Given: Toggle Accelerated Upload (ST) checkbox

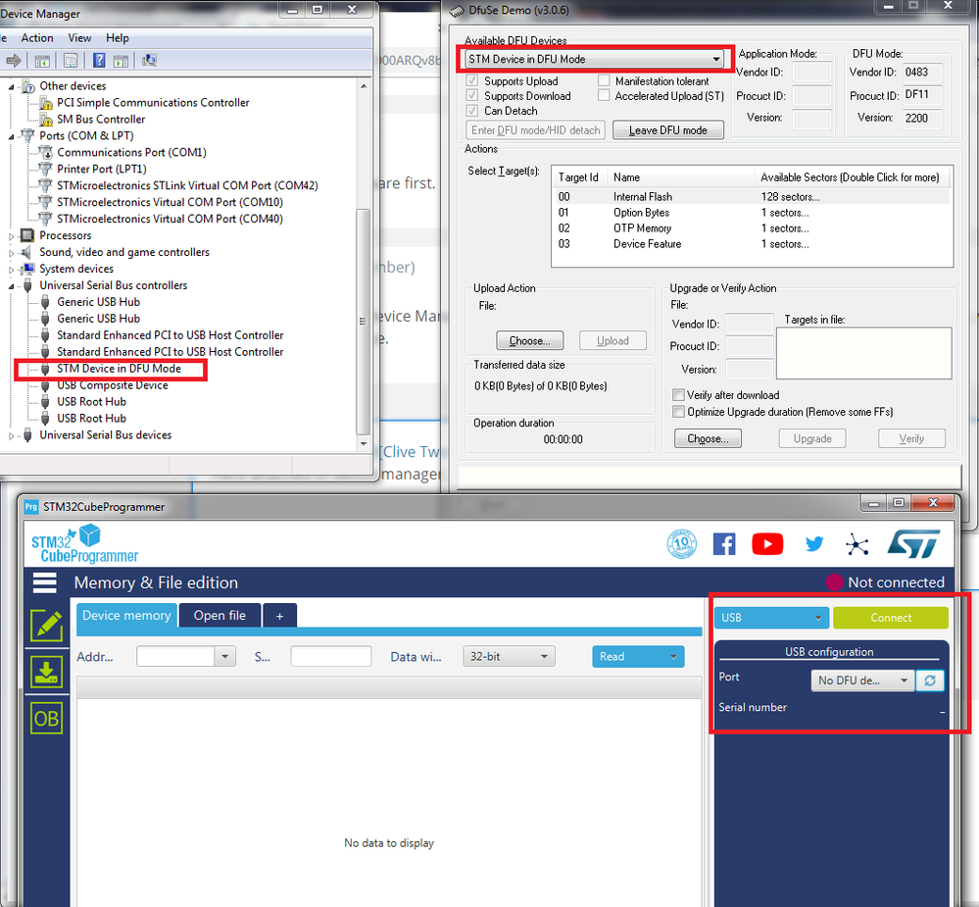Looking at the screenshot, I should click(604, 95).
